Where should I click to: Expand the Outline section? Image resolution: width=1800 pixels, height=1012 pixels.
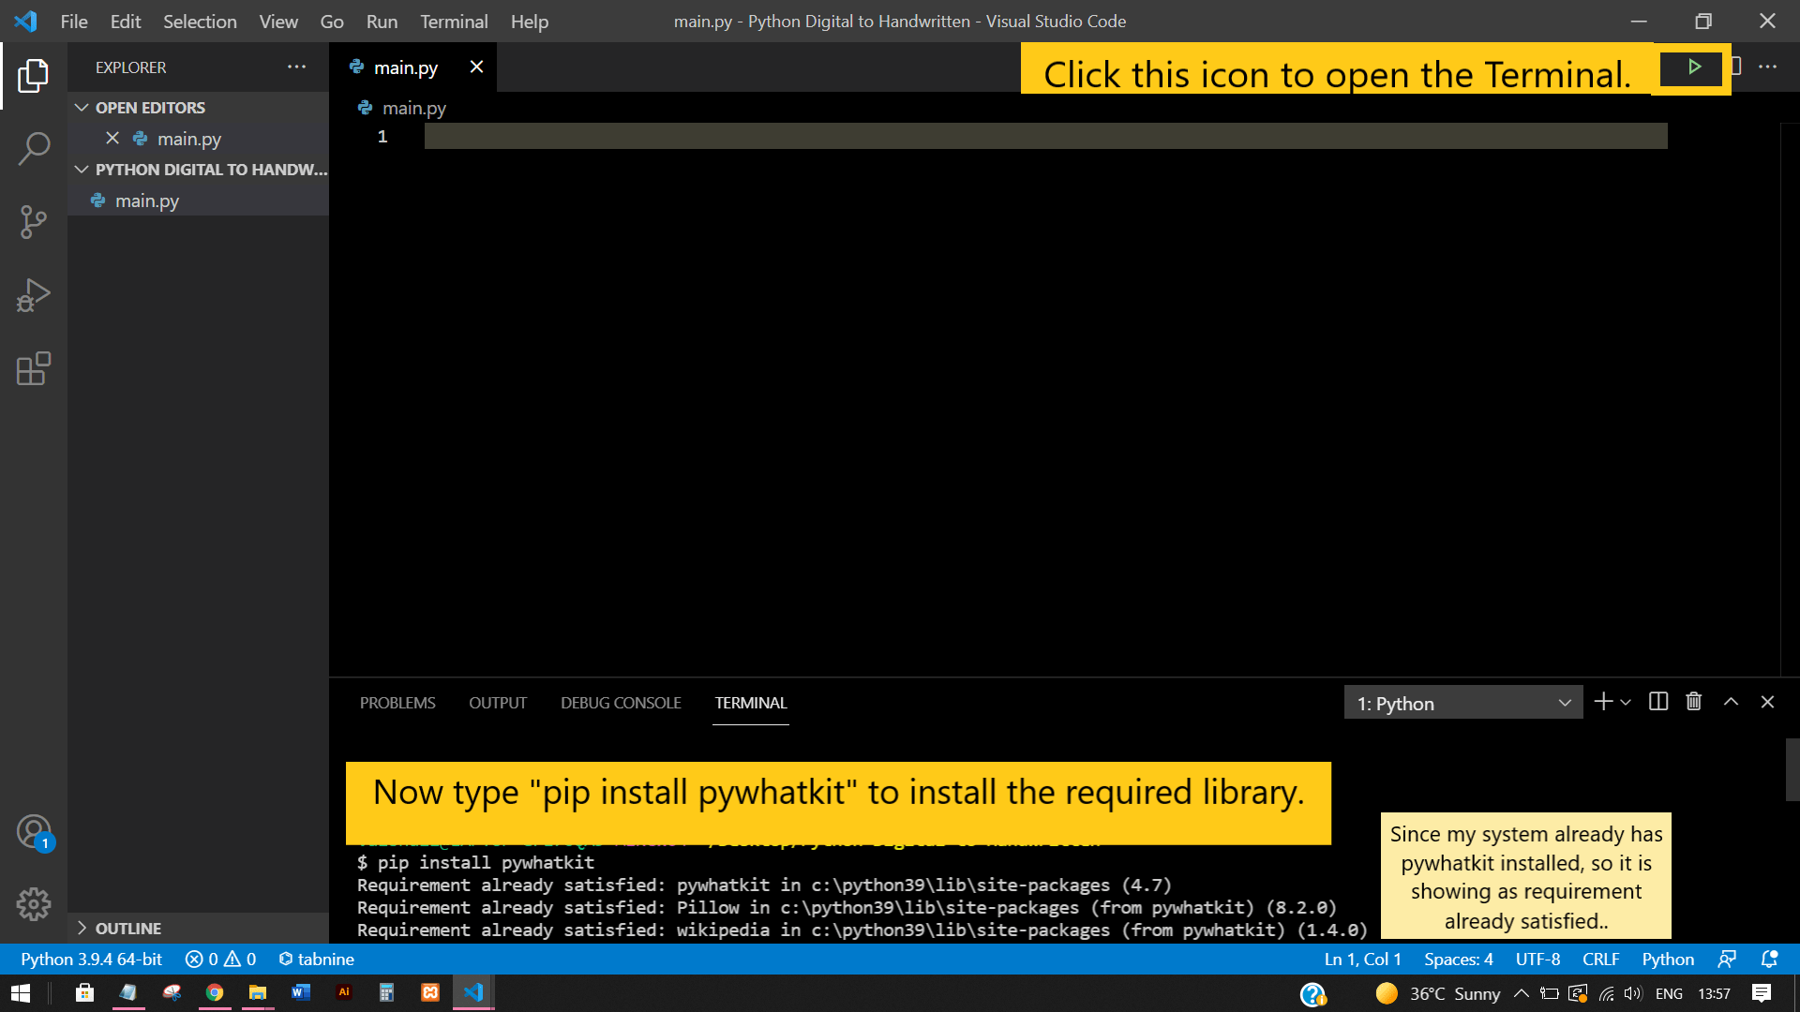[82, 928]
